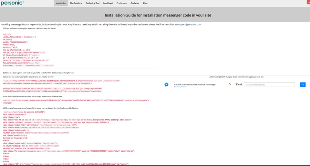Image resolution: width=310 pixels, height=166 pixels.
Task: Go to the Lead(logs) tab
Action: (108, 3)
